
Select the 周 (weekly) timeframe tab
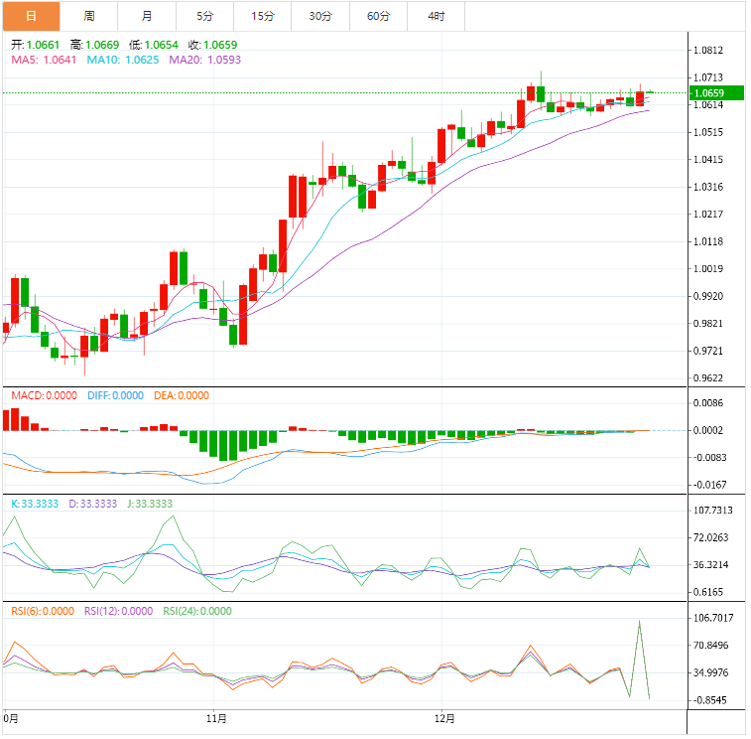coord(89,16)
